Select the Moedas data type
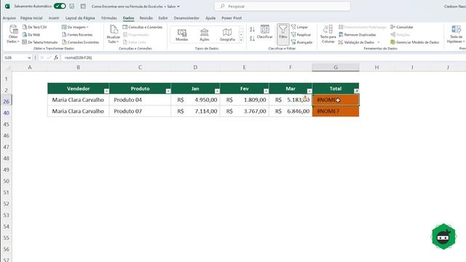The width and height of the screenshot is (466, 262). 182,35
